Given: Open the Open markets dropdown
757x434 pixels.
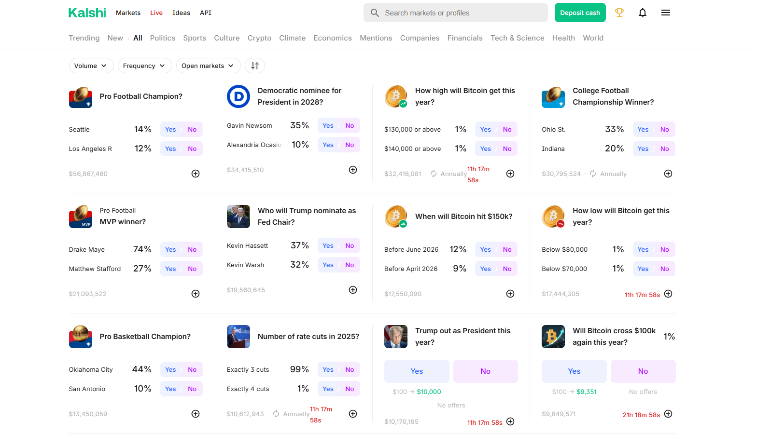Looking at the screenshot, I should pyautogui.click(x=208, y=66).
